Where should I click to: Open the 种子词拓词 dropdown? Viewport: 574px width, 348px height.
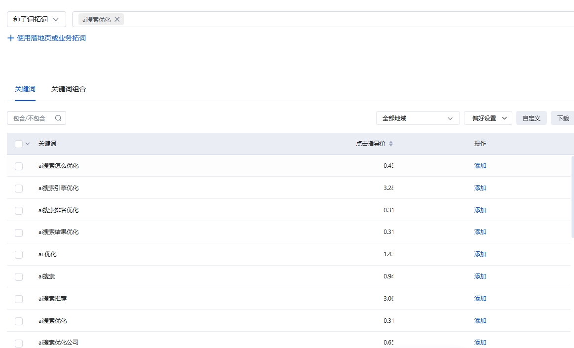tap(37, 19)
